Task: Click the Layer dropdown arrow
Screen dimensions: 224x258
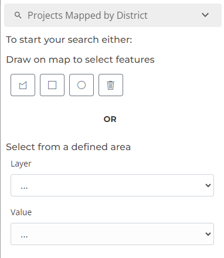Action: pos(208,185)
